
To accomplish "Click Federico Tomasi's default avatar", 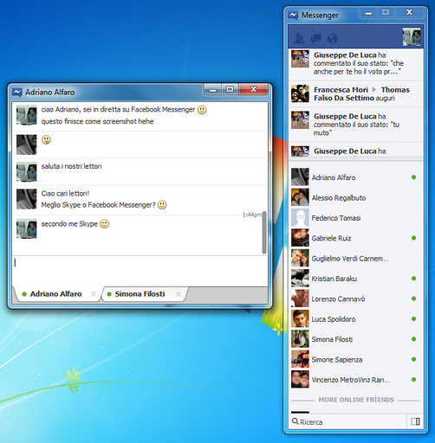I will pos(300,218).
